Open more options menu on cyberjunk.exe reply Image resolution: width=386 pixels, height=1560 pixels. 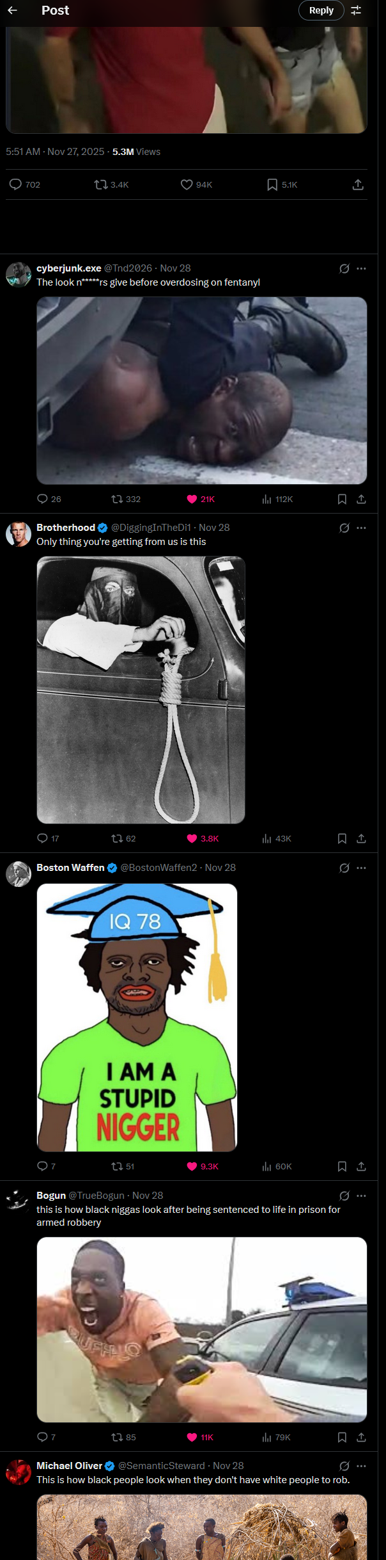361,268
